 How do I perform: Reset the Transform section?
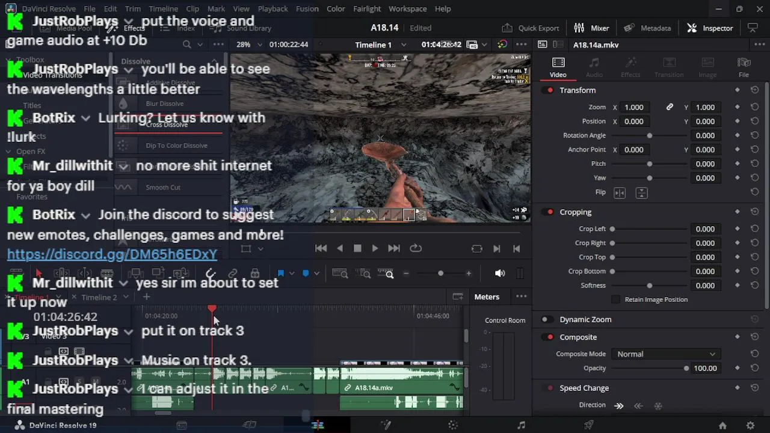pyautogui.click(x=754, y=90)
